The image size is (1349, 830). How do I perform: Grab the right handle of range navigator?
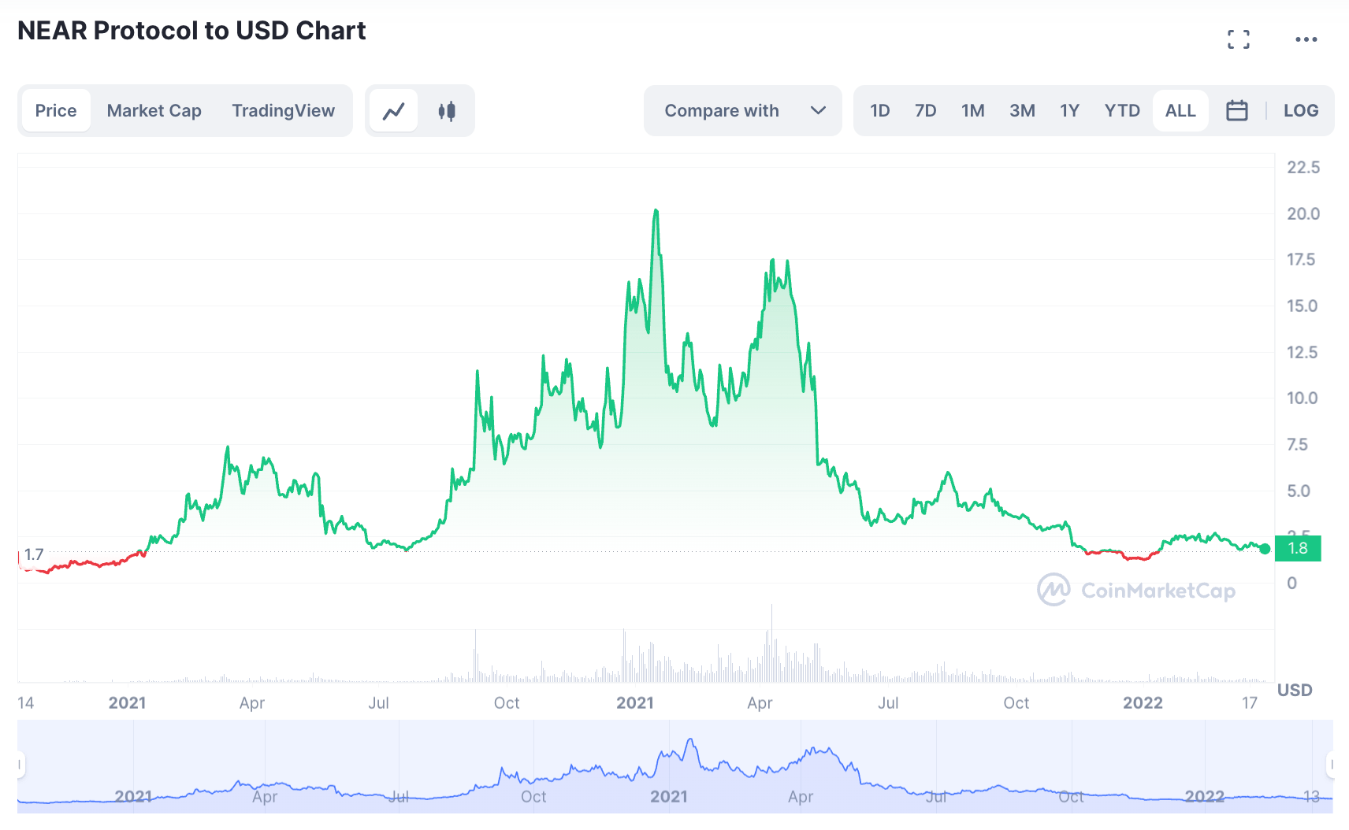coord(1331,765)
